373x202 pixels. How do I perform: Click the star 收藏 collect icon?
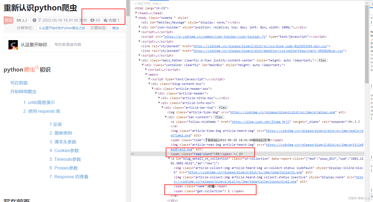pyautogui.click(x=105, y=20)
